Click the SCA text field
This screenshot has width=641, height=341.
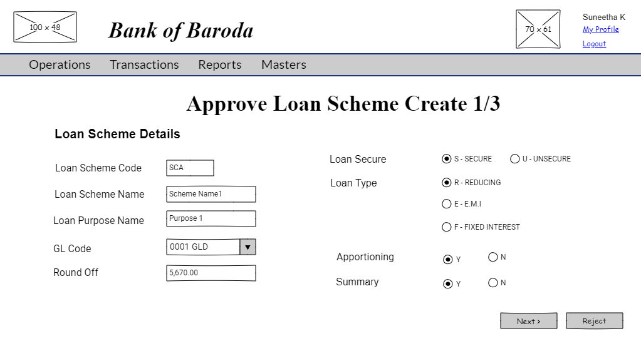point(190,168)
